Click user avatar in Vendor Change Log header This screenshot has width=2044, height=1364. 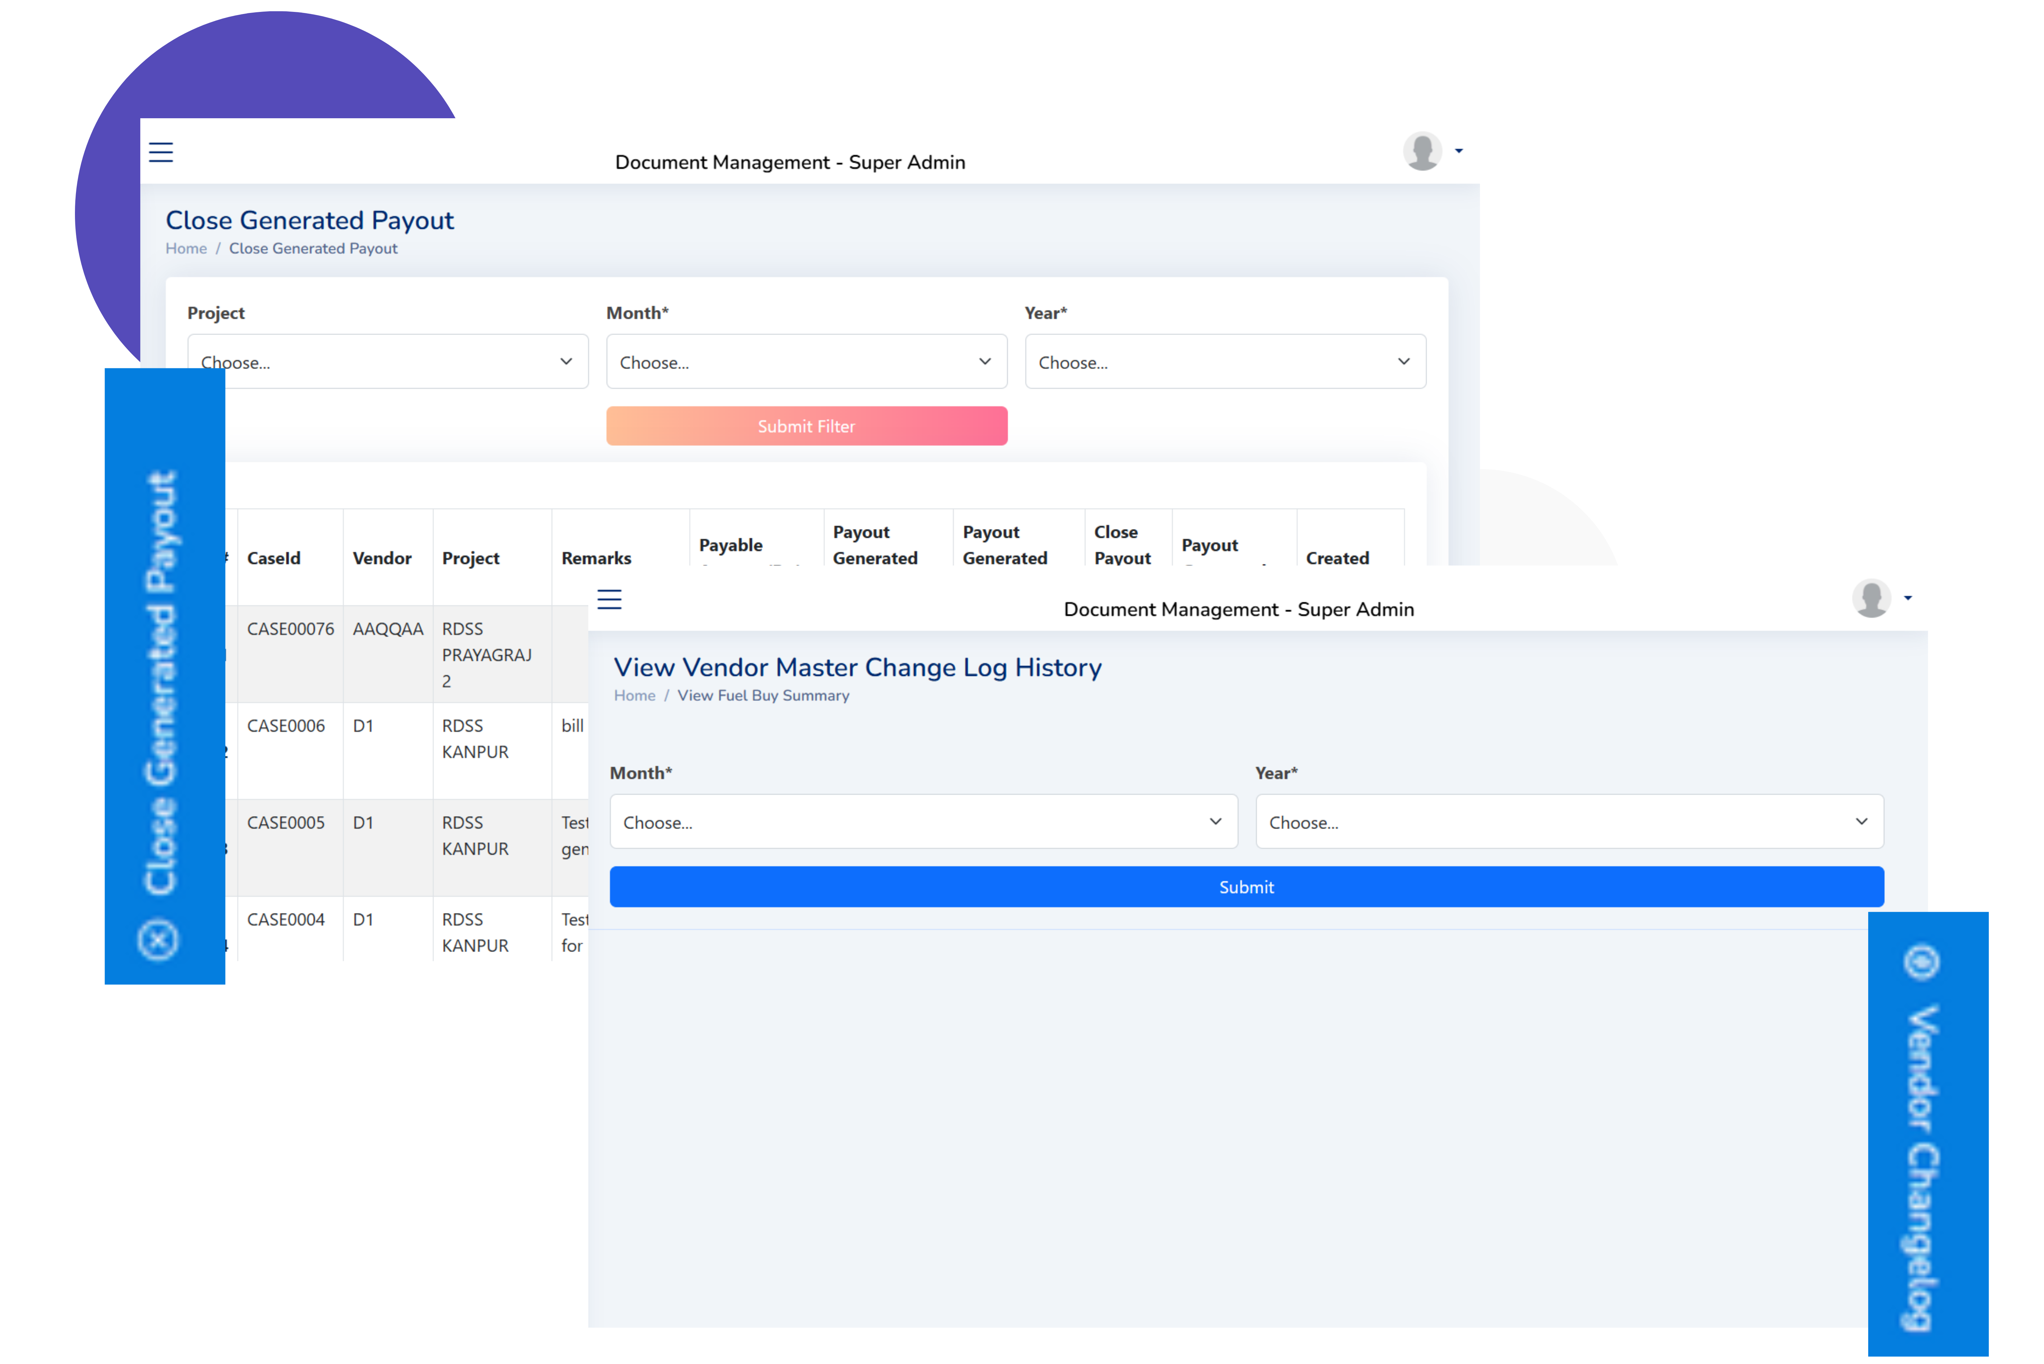[1871, 598]
